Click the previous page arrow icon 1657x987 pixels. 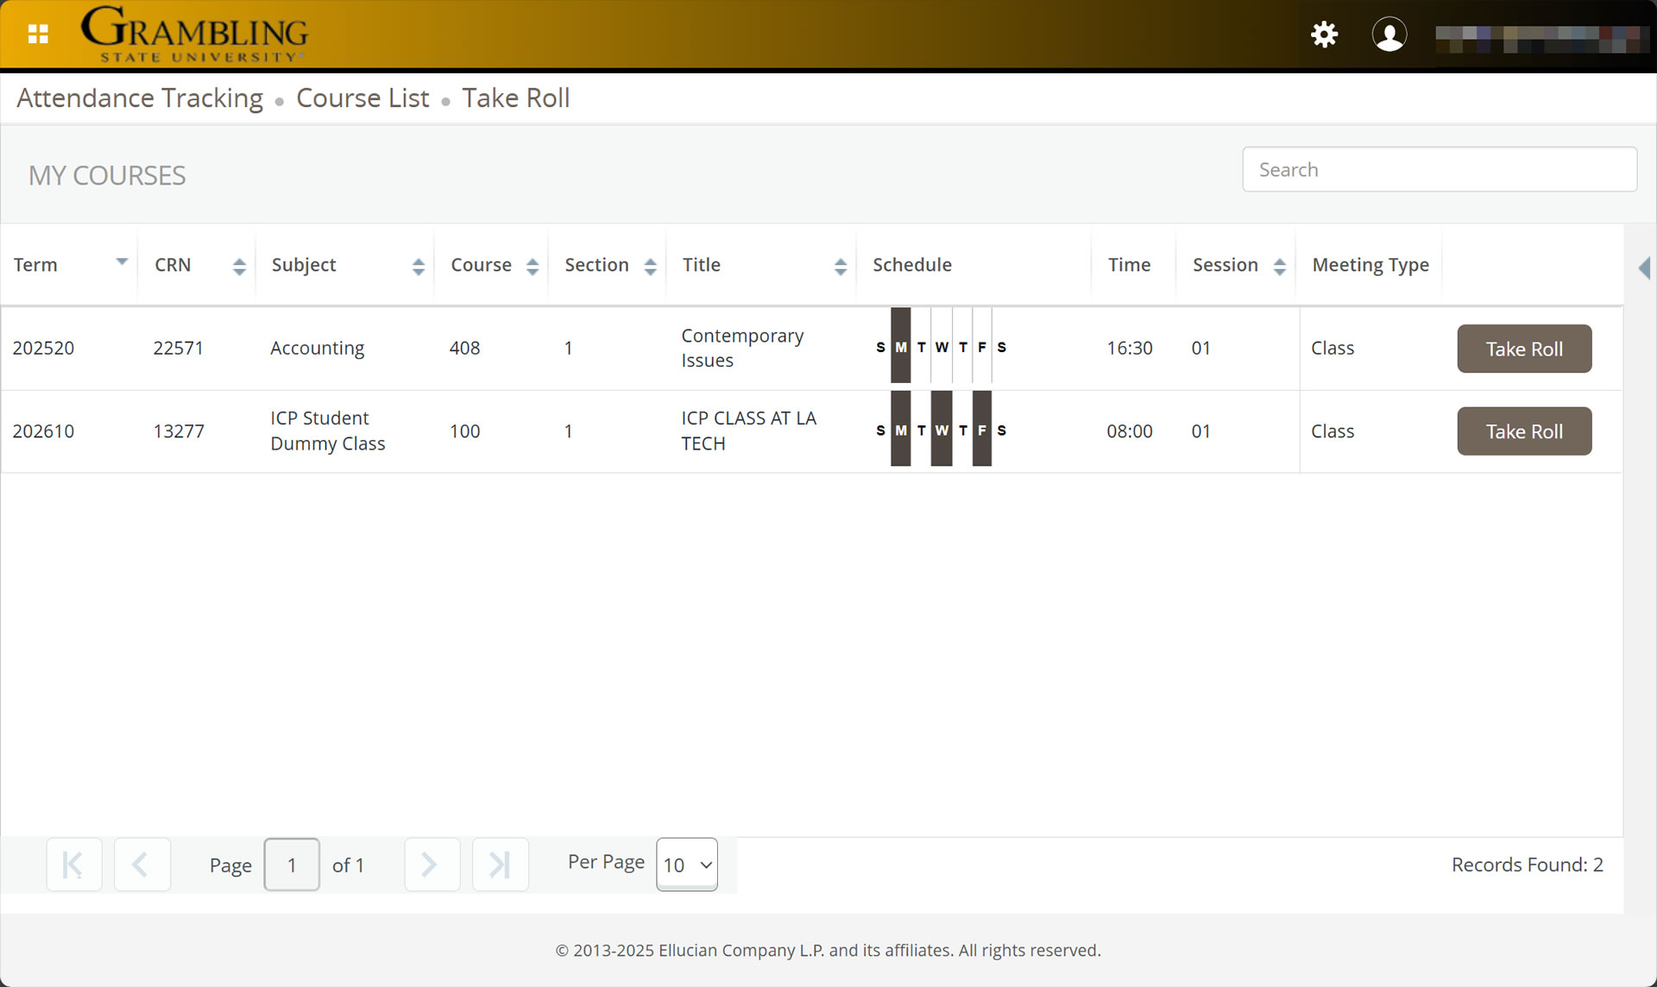[x=142, y=864]
